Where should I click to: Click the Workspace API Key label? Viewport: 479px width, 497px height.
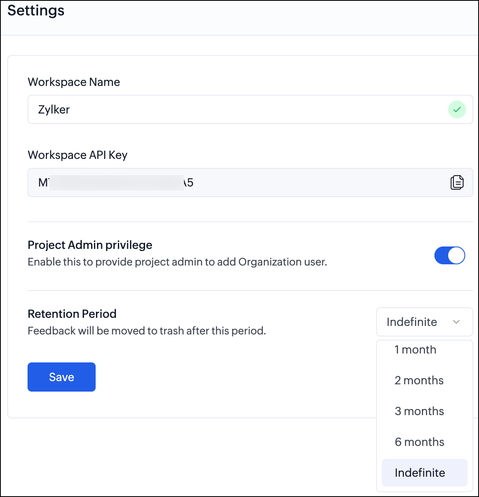(x=77, y=155)
